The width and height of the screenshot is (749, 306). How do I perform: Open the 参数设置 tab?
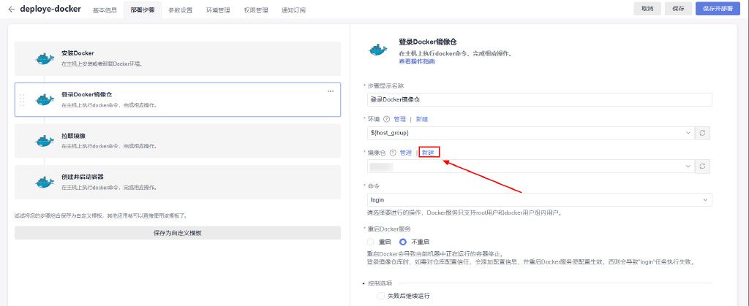tap(181, 10)
